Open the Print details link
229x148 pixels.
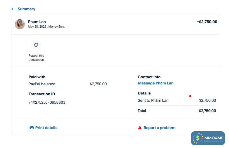(x=46, y=128)
